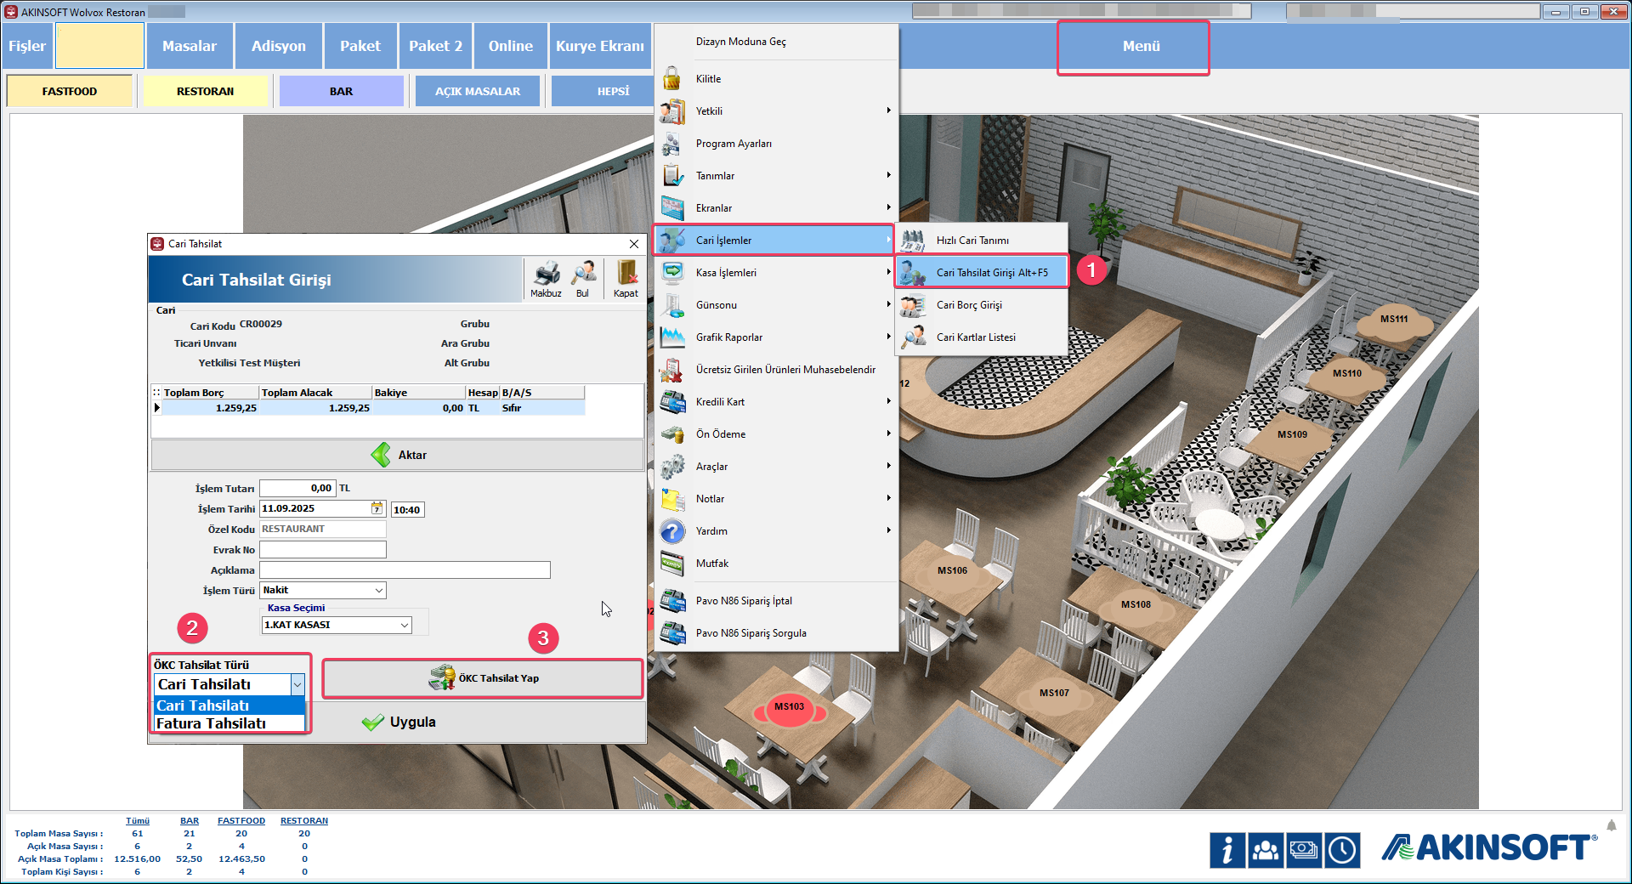Click the customers icon in bottom bar

(1266, 850)
